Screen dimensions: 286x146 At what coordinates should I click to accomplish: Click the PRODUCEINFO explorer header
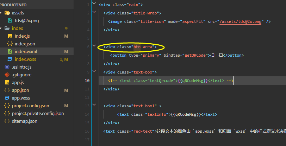13,5
